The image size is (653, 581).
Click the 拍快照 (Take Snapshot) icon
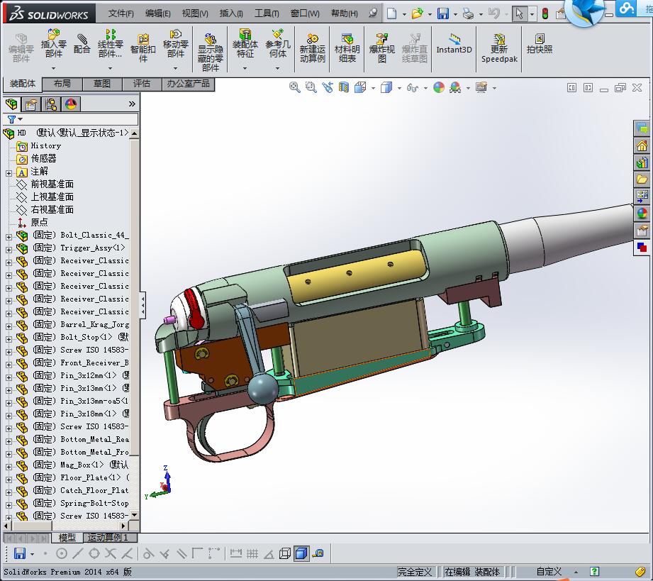[x=539, y=43]
